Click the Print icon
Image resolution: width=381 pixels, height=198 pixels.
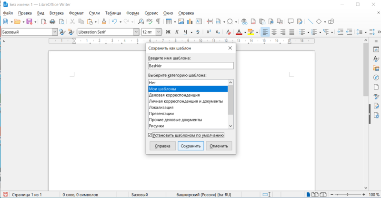52,21
